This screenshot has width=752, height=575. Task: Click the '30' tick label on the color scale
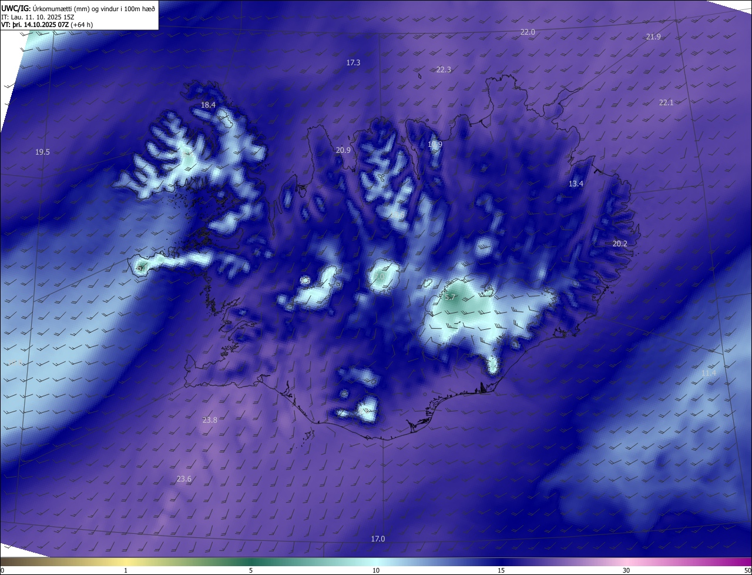pos(626,571)
